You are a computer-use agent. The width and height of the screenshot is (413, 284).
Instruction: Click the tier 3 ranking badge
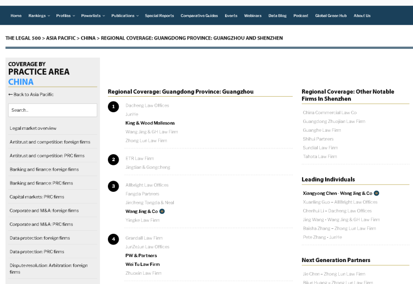pyautogui.click(x=113, y=186)
